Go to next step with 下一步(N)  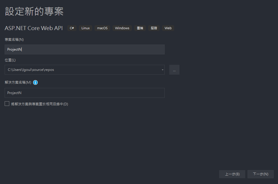[x=260, y=174]
